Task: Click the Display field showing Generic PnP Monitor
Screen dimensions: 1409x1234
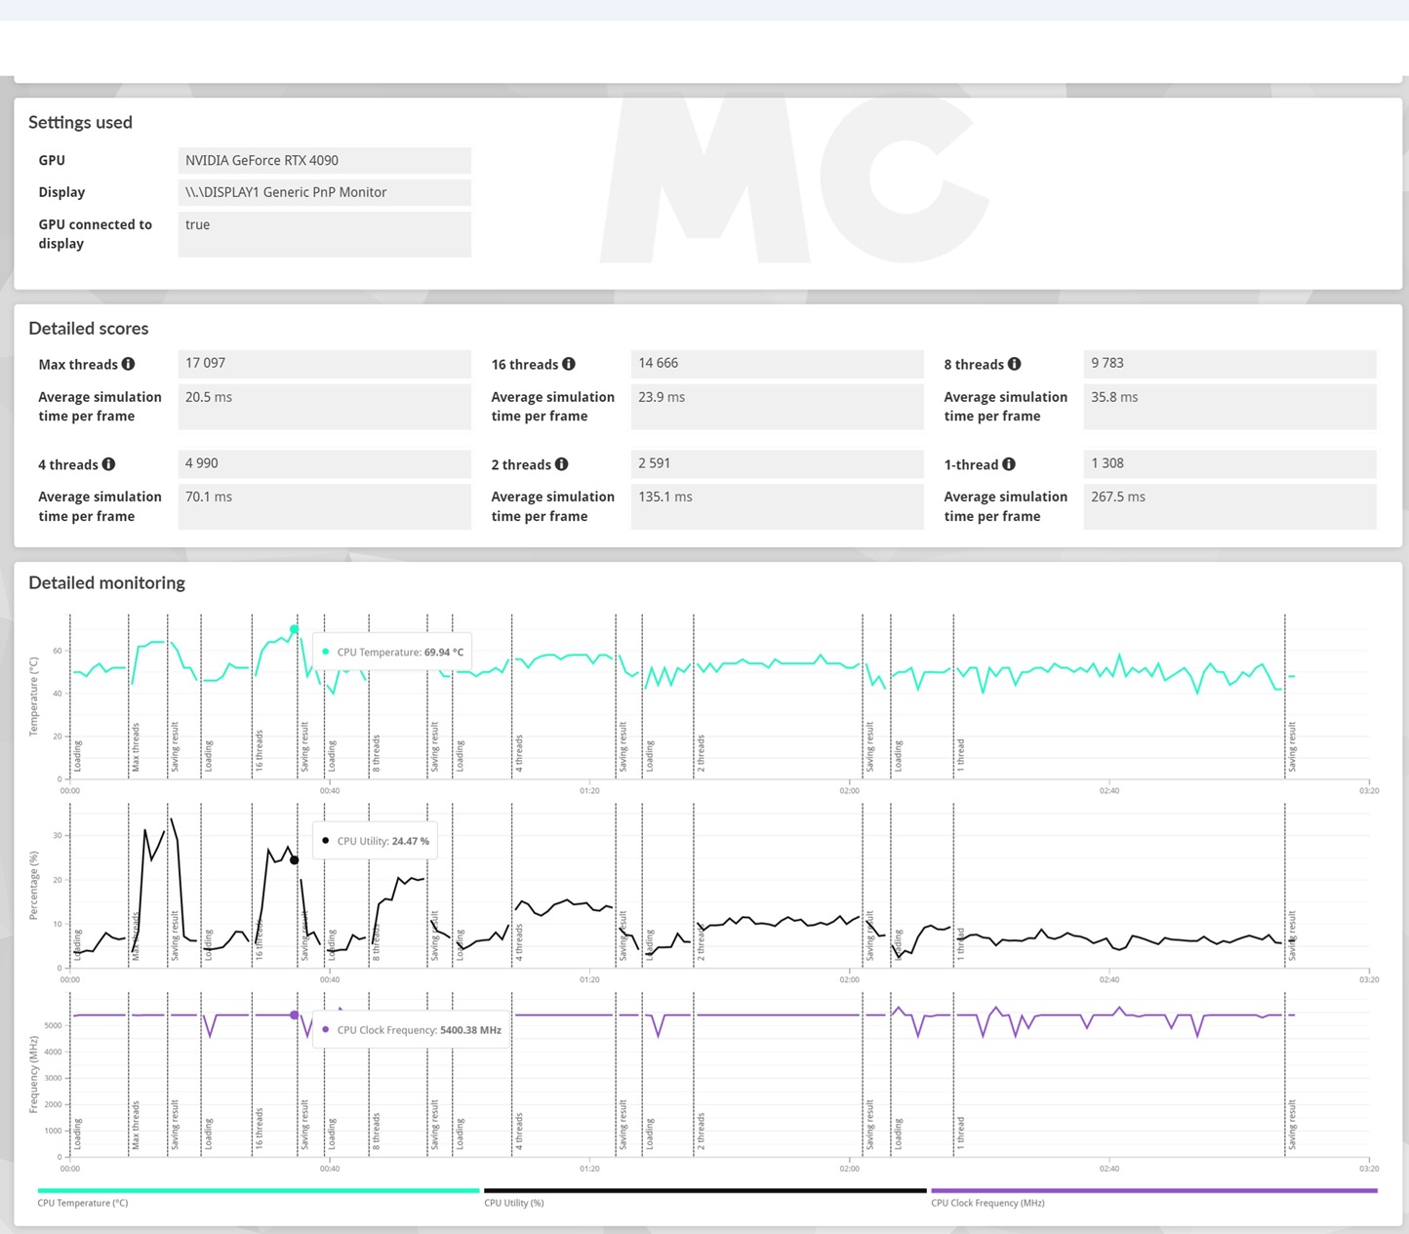Action: point(324,192)
